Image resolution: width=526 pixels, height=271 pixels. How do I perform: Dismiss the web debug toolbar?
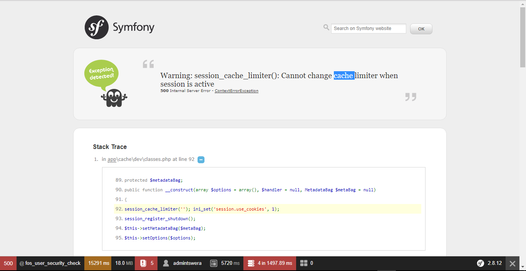pos(512,263)
